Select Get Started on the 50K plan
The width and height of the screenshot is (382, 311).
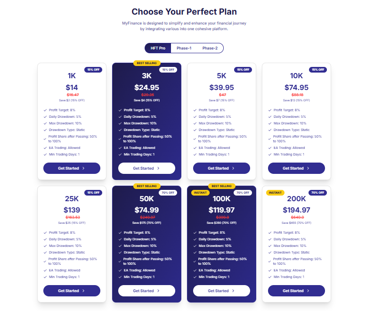pos(146,291)
